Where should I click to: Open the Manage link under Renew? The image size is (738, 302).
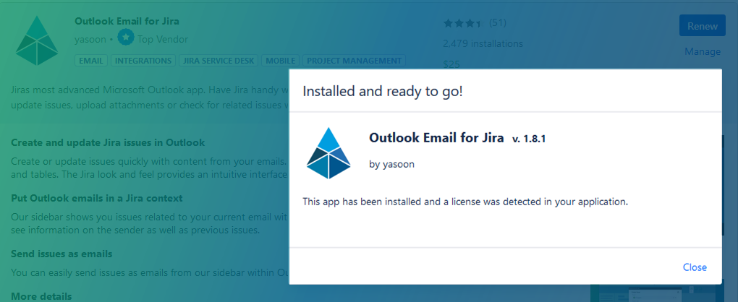click(702, 51)
